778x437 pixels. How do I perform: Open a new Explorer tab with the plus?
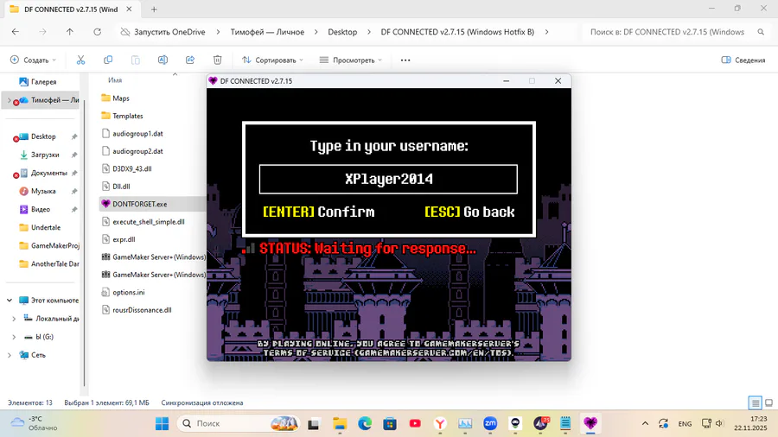click(x=154, y=9)
